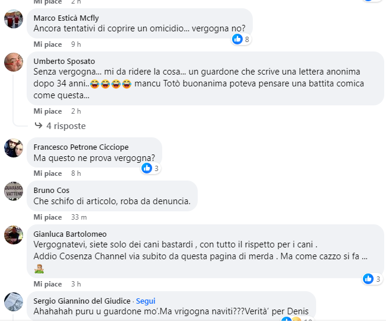Expand the 4 risposte replies
This screenshot has width=386, height=322.
[66, 126]
